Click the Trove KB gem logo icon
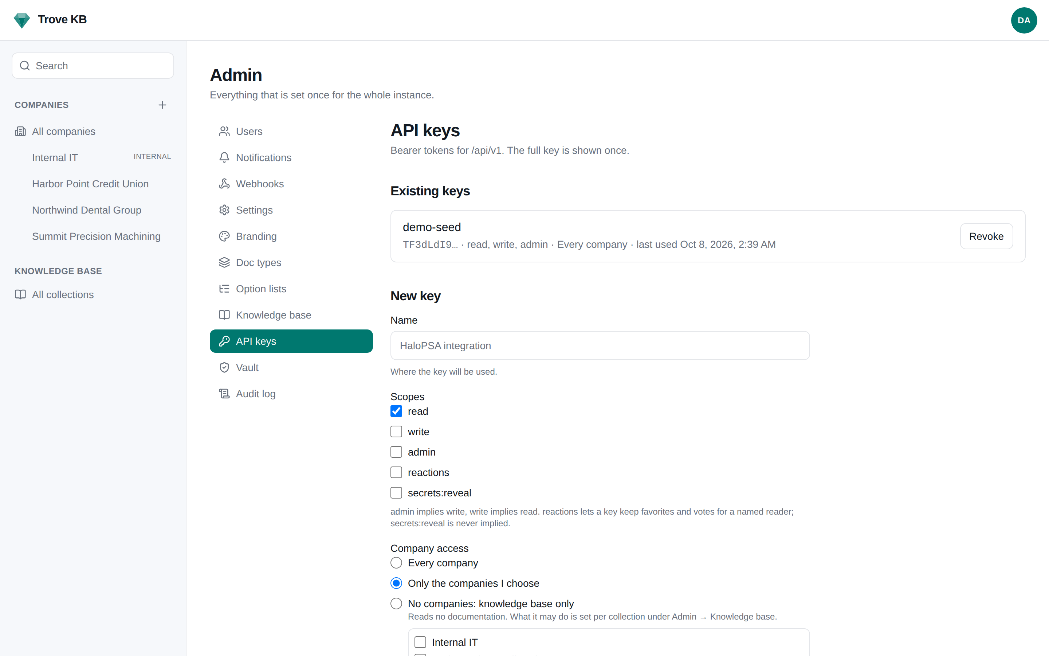This screenshot has width=1049, height=656. click(x=22, y=20)
